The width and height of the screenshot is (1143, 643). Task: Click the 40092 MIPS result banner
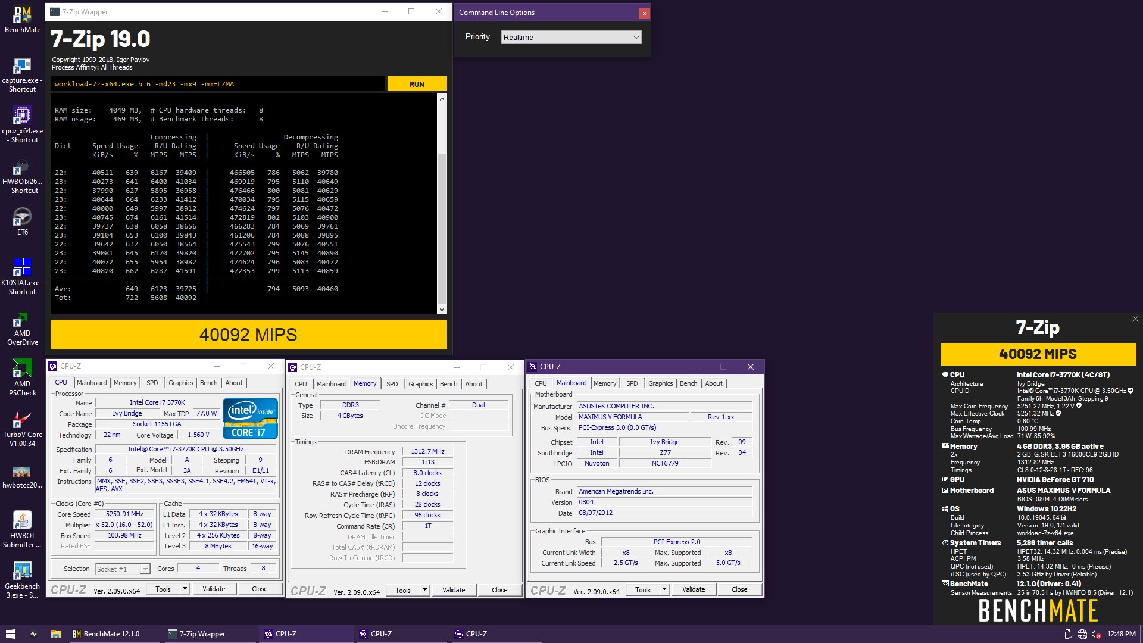click(x=248, y=335)
